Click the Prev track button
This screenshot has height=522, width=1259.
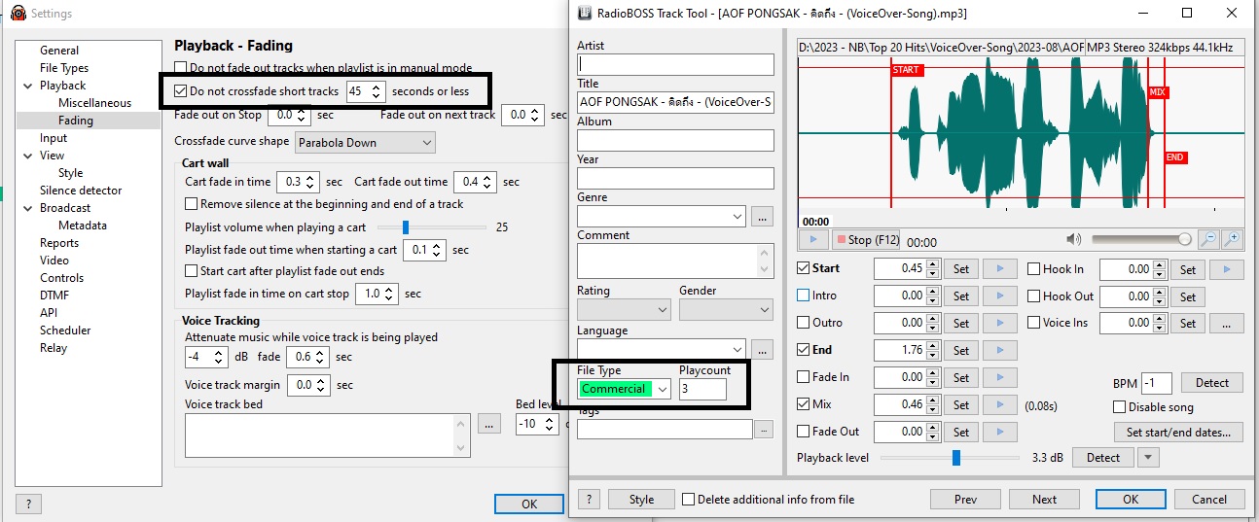[965, 500]
